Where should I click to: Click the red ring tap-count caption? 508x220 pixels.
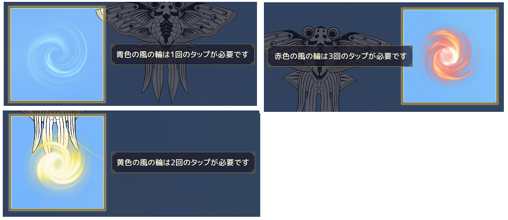pyautogui.click(x=340, y=56)
